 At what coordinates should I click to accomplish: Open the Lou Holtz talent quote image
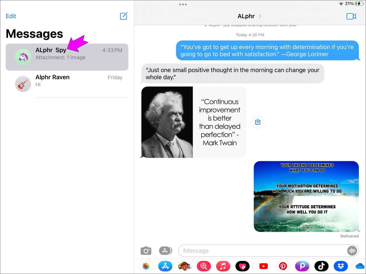tap(306, 196)
